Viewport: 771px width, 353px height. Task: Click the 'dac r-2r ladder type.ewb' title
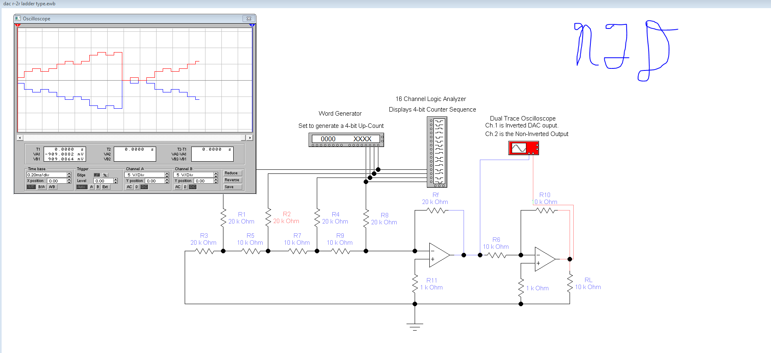point(29,4)
